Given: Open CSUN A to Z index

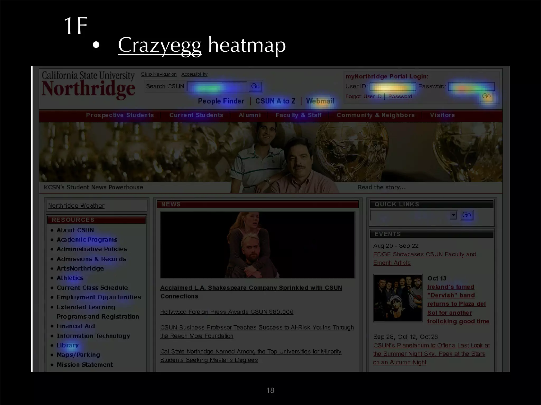Looking at the screenshot, I should [x=275, y=101].
